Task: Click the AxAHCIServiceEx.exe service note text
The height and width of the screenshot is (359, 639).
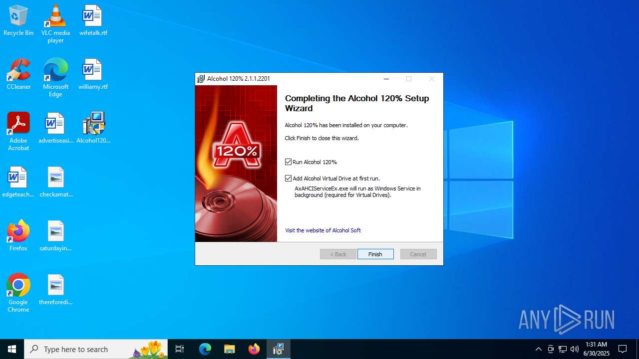Action: click(357, 192)
